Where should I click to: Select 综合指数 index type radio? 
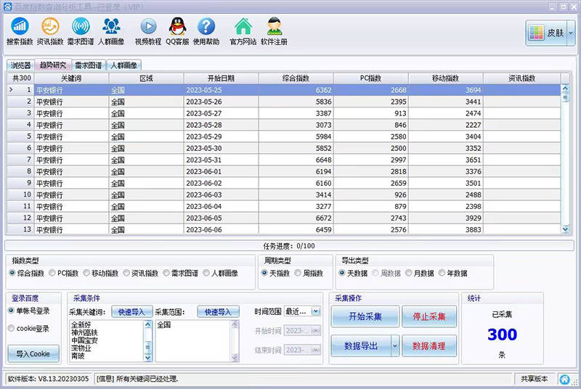click(x=27, y=273)
